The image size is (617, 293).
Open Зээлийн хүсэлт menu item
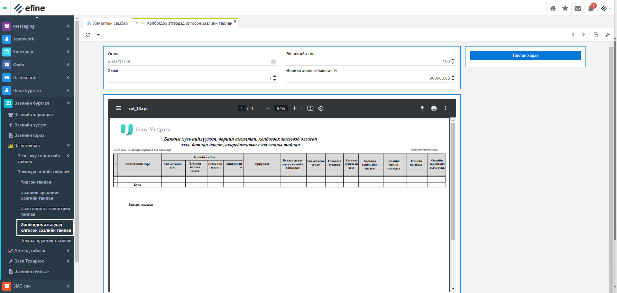[x=31, y=125]
